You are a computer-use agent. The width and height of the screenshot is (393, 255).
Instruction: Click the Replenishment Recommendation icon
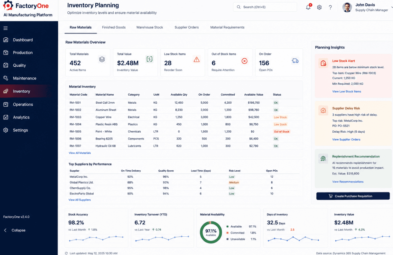[323, 158]
